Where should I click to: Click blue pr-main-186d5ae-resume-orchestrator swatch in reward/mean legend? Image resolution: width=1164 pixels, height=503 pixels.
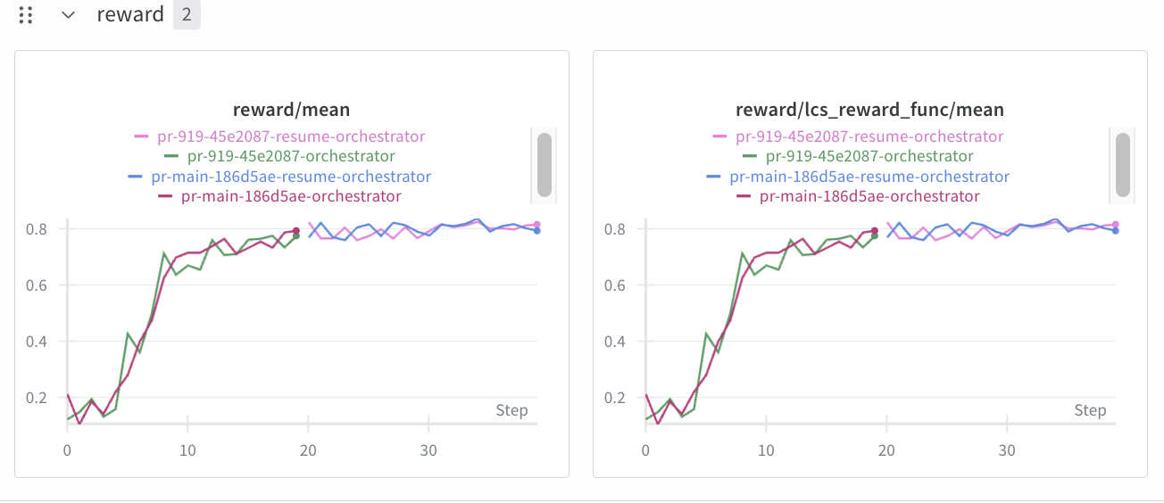(135, 177)
